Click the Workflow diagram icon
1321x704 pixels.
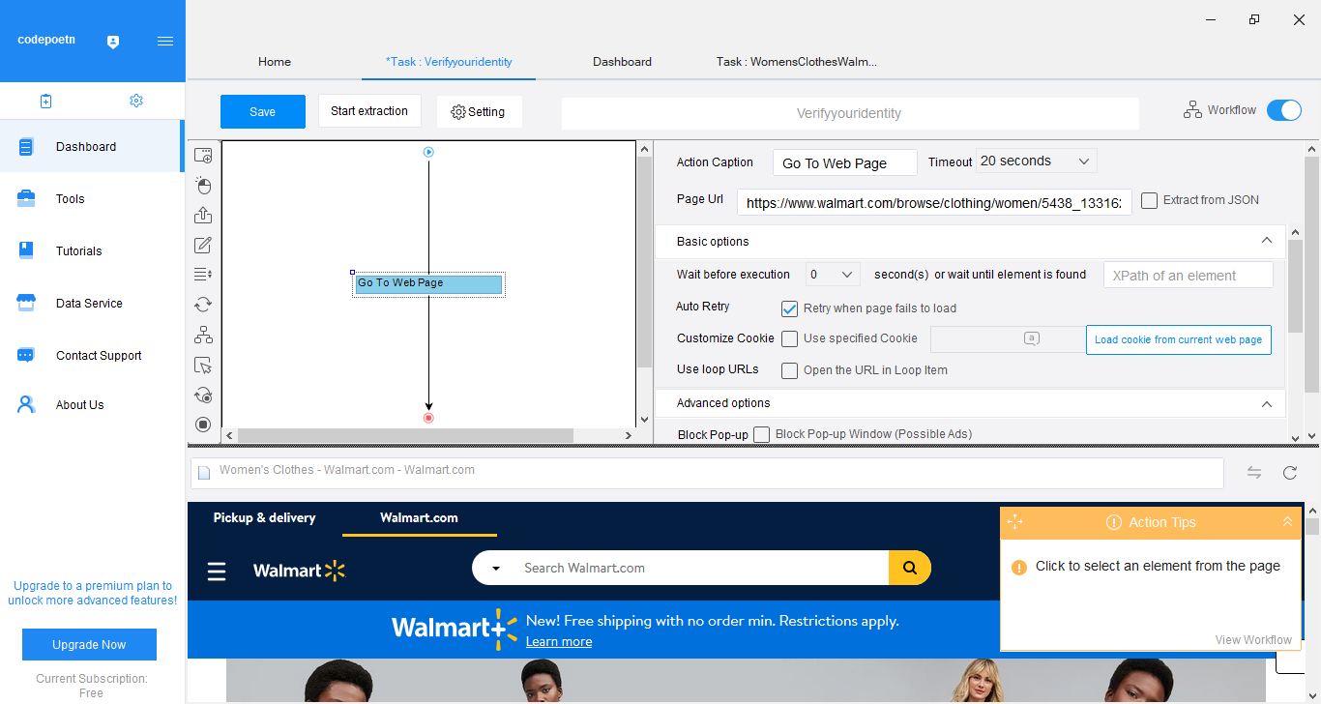1192,110
